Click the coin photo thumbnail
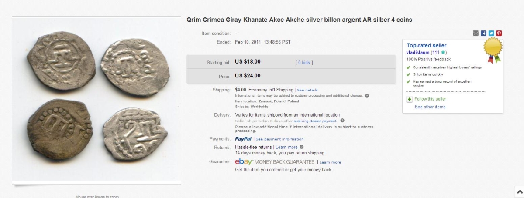This screenshot has width=524, height=198. point(96,100)
